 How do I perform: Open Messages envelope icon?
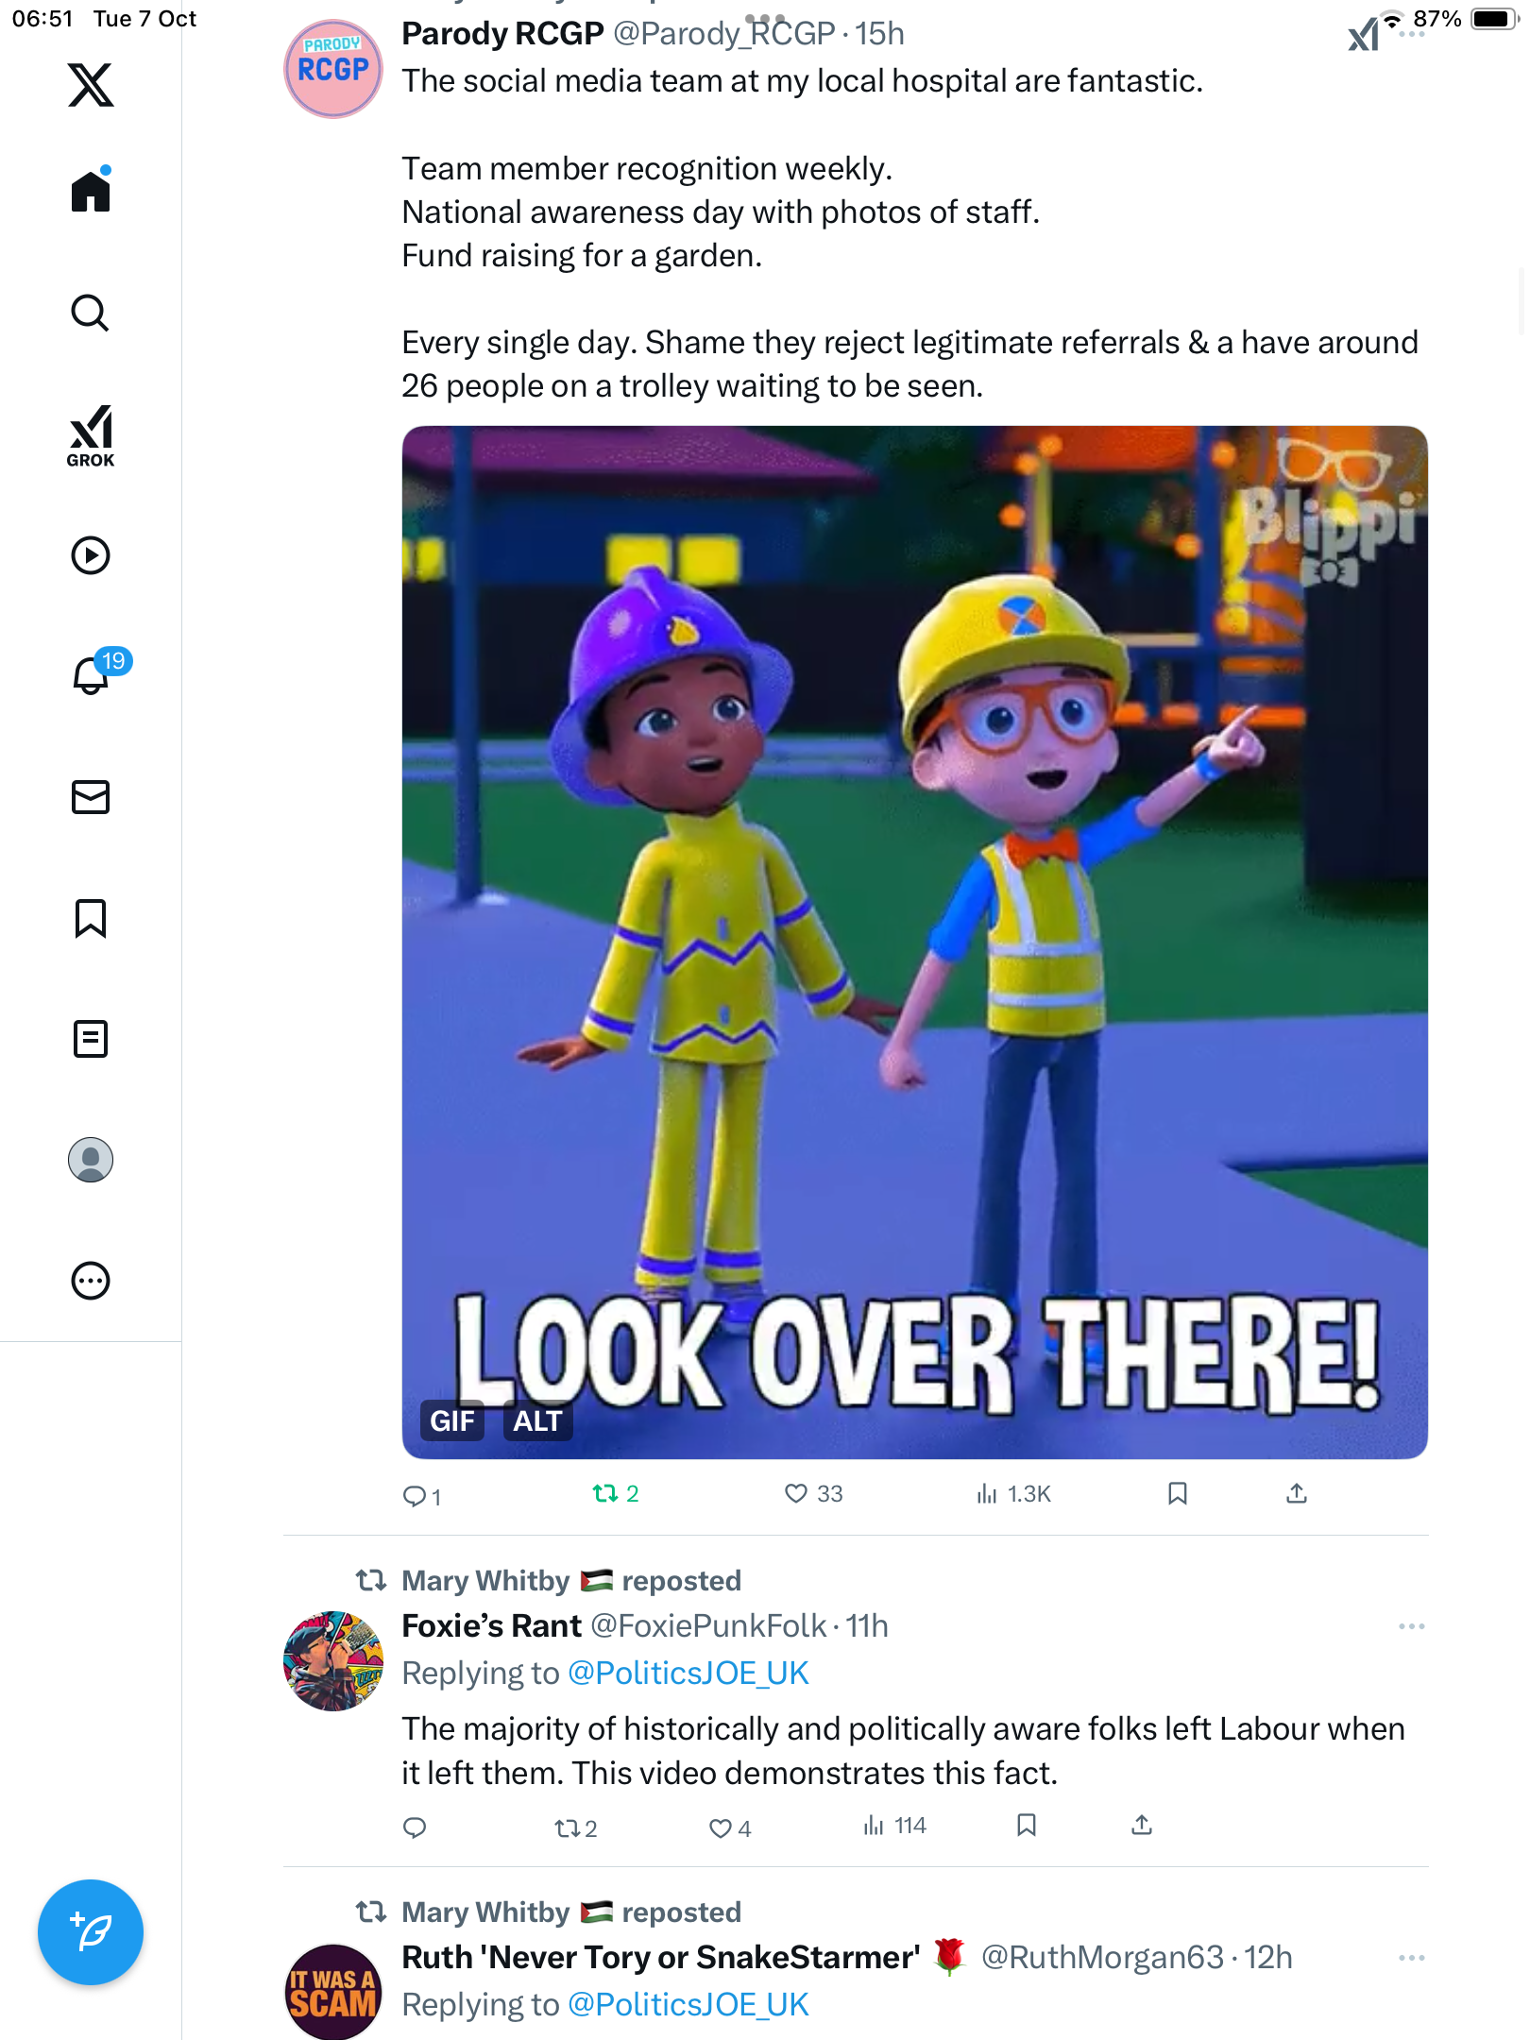click(91, 797)
